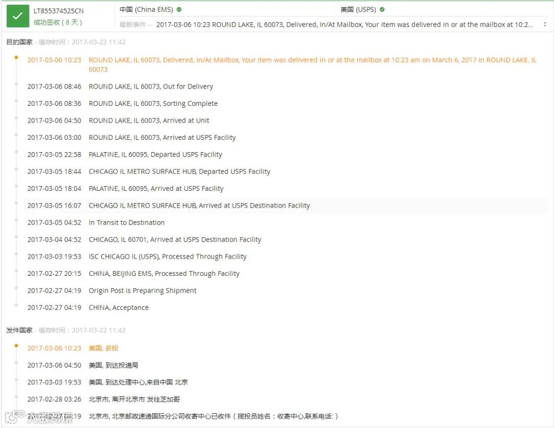
Task: Click the 成功签收 (8 天) status label
Action: pyautogui.click(x=58, y=22)
